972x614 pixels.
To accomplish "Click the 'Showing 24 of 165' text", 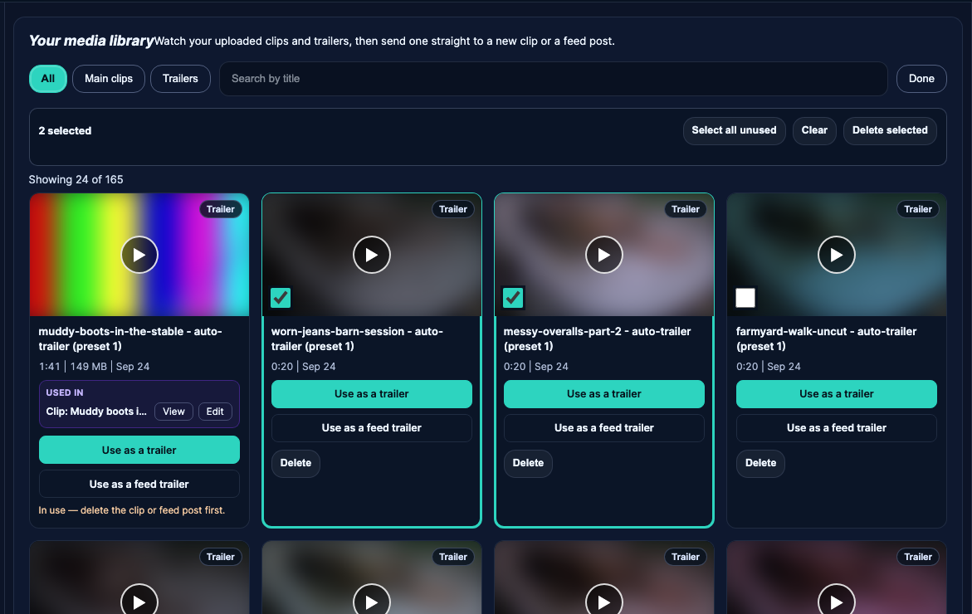I will pos(76,180).
